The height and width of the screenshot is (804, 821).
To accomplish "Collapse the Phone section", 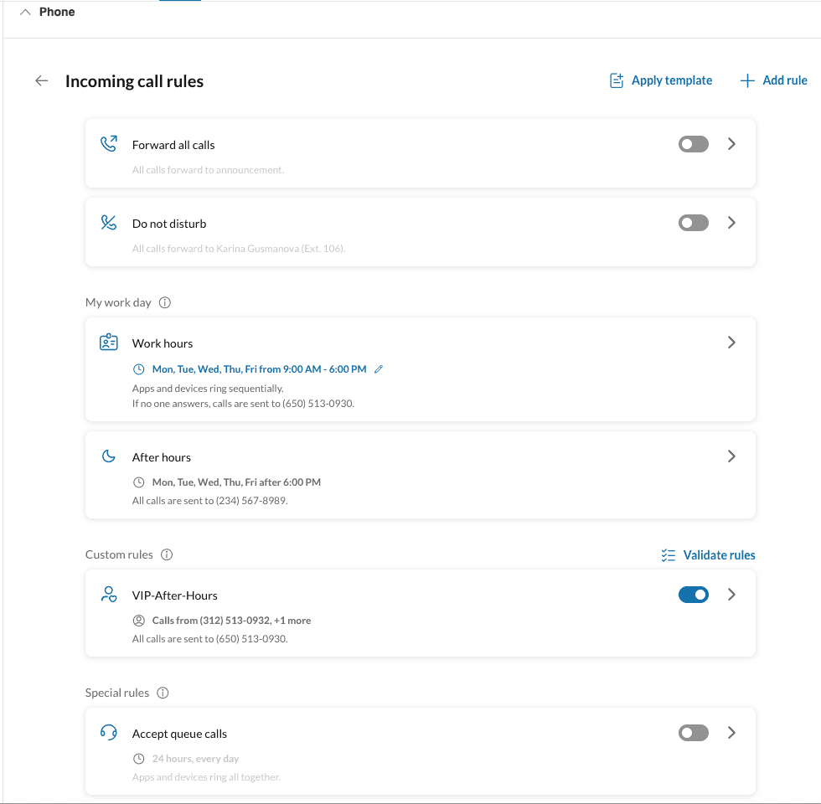I will tap(25, 13).
